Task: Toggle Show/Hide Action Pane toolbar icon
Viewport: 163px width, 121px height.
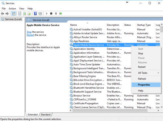Action: 40,14
